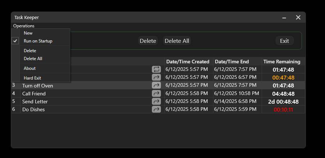Click the arrow icon on the Send Letter row
This screenshot has height=158, width=325.
pyautogui.click(x=156, y=101)
